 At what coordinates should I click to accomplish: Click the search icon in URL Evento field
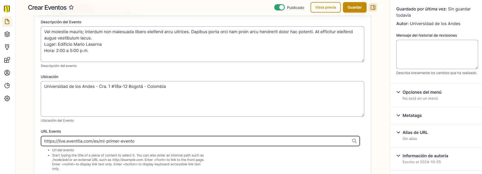click(354, 141)
